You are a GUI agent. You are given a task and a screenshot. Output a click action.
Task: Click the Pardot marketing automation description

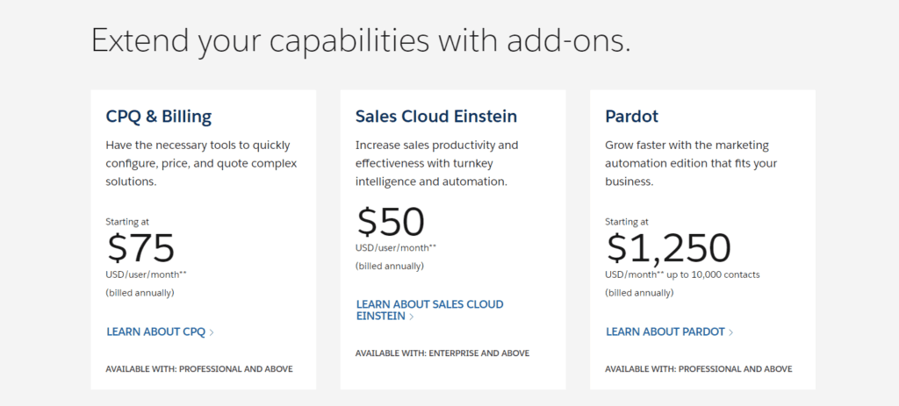[691, 163]
